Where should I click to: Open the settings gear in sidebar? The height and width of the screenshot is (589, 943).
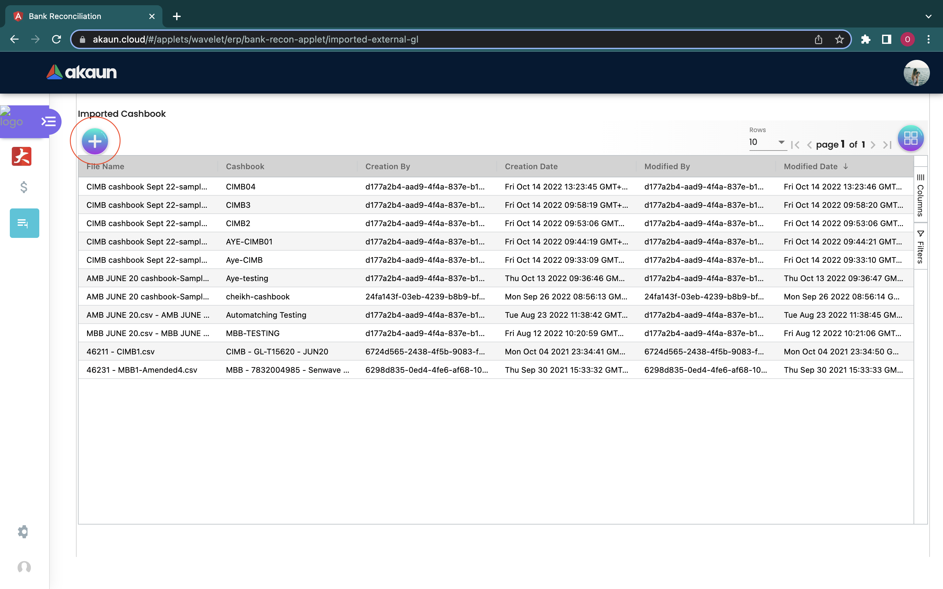(23, 532)
